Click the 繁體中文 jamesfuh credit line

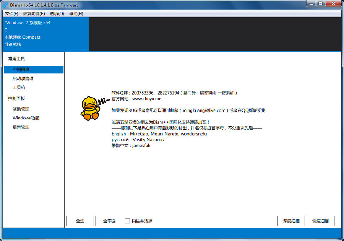click(x=131, y=145)
